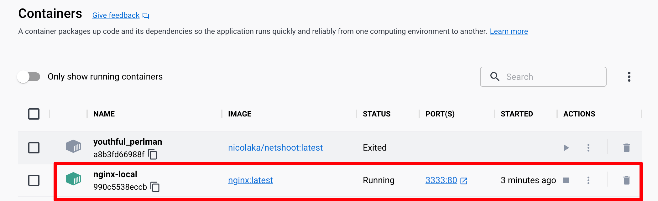Start the youthful_perlman container

tap(566, 148)
